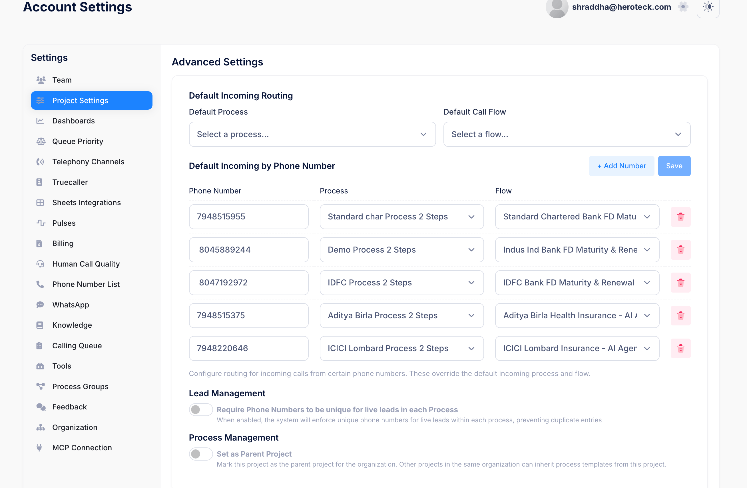The image size is (747, 488).
Task: Click phone number field 8047192972
Action: click(x=249, y=283)
